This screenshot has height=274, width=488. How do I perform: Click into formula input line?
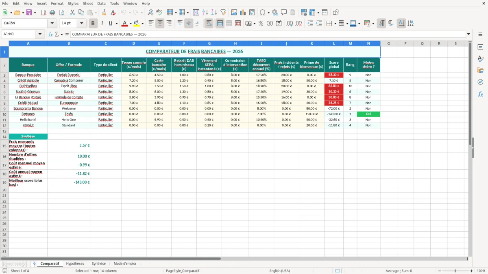coord(268,35)
